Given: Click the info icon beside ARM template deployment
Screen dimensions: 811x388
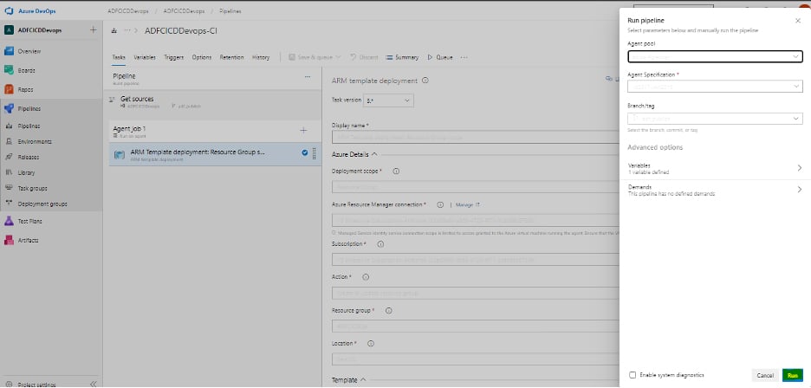Looking at the screenshot, I should pyautogui.click(x=425, y=81).
